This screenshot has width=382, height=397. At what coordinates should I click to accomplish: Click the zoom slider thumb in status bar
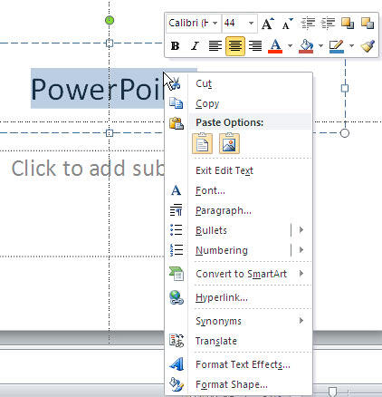[332, 392]
